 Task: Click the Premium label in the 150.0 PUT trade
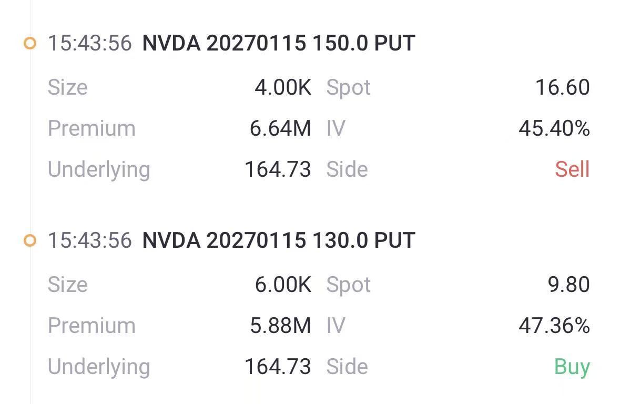tap(92, 128)
